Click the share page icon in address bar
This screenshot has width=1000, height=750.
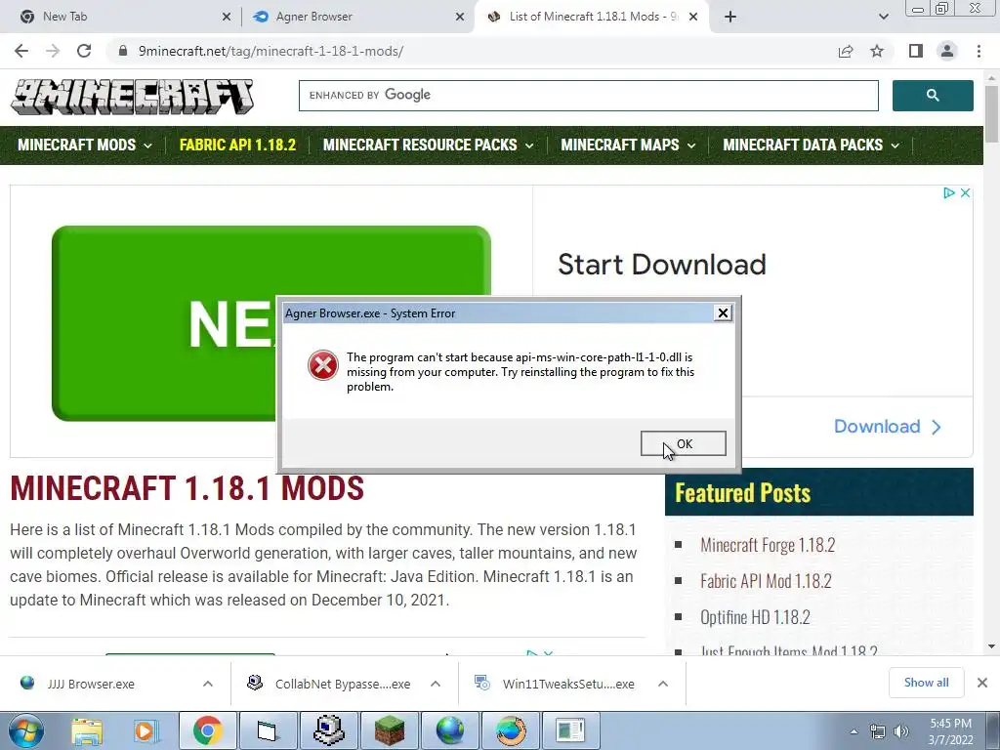(846, 51)
